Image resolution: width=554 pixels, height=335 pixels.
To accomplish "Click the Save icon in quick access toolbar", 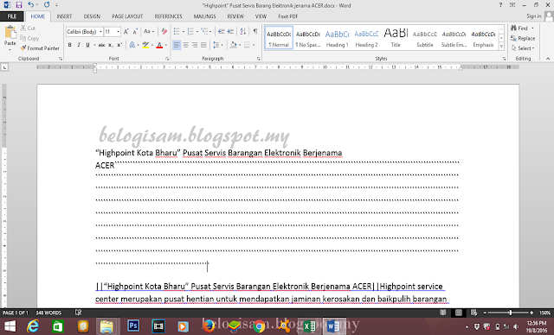I will 19,5.
